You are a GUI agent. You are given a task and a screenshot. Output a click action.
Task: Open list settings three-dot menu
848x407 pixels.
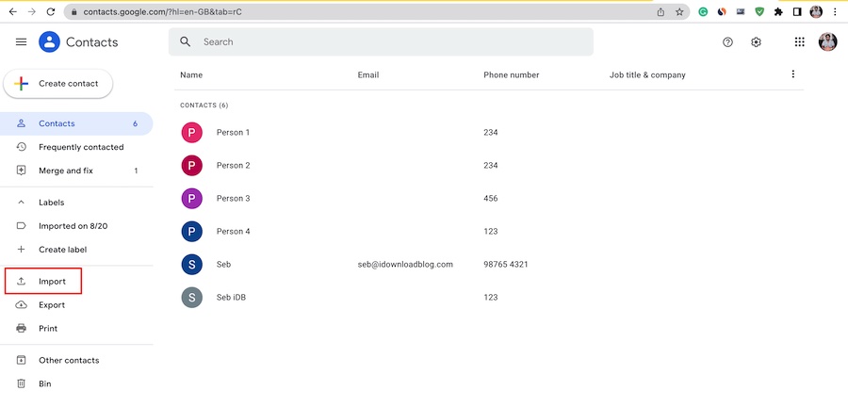click(792, 74)
